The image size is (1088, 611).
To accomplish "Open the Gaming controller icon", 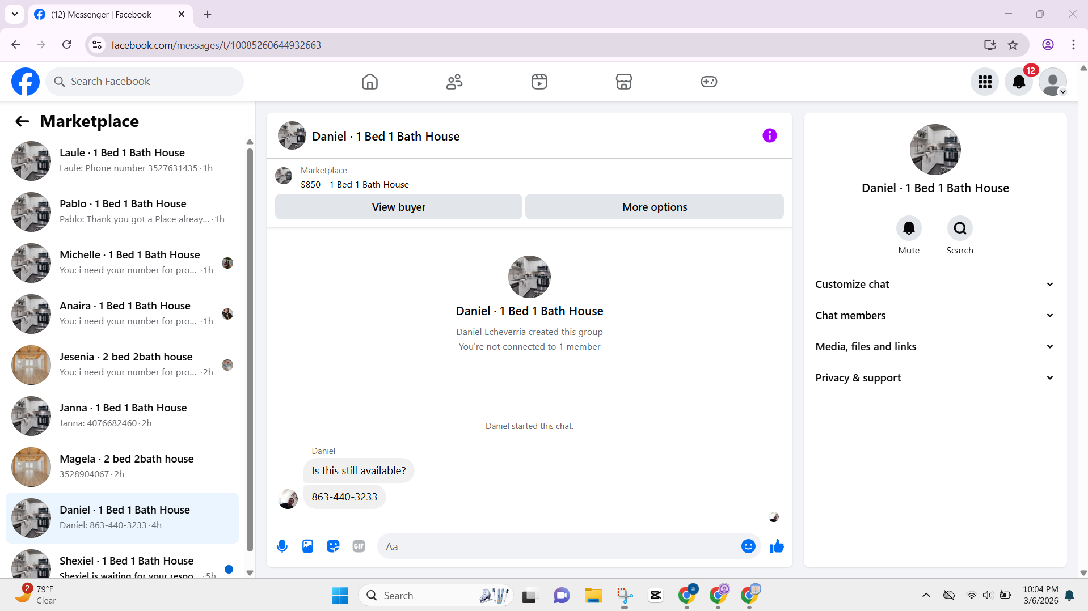I will [709, 82].
